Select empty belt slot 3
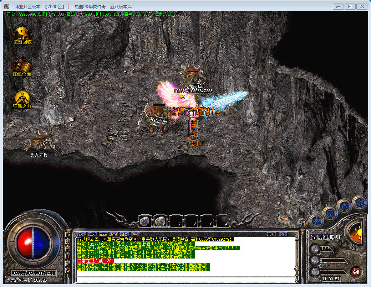Screen dimensions: 371x287 (176, 221)
